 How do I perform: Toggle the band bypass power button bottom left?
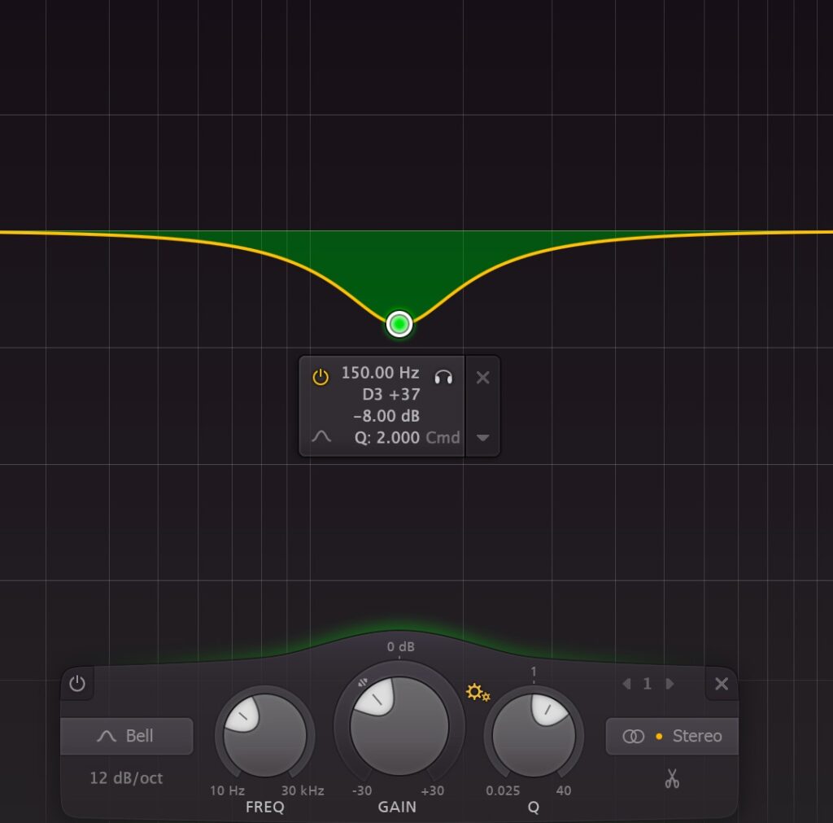(x=77, y=684)
